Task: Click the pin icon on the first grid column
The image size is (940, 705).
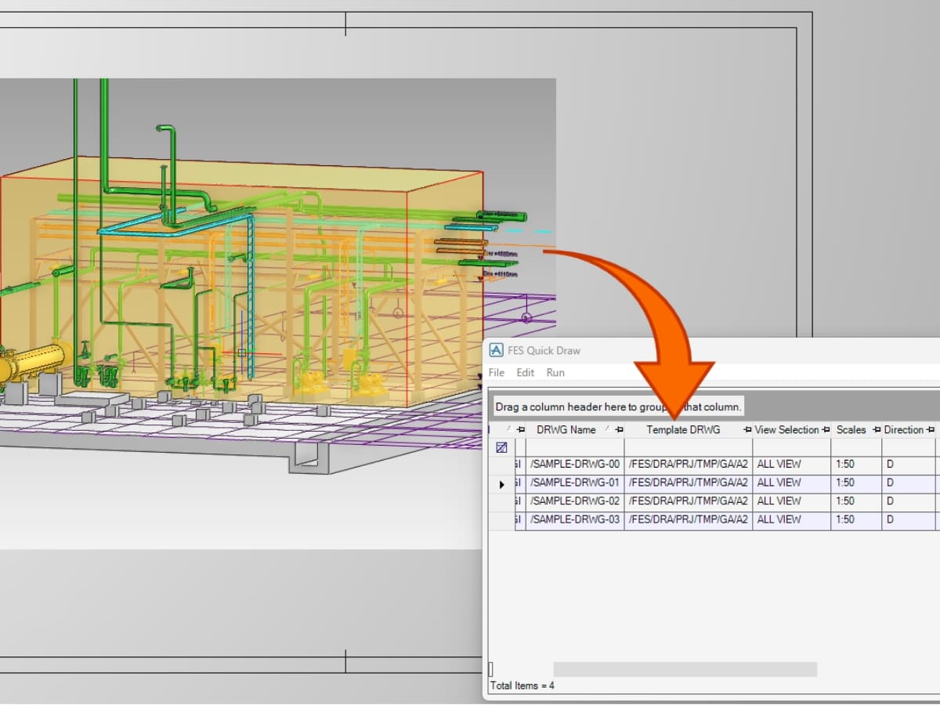Action: click(x=520, y=429)
